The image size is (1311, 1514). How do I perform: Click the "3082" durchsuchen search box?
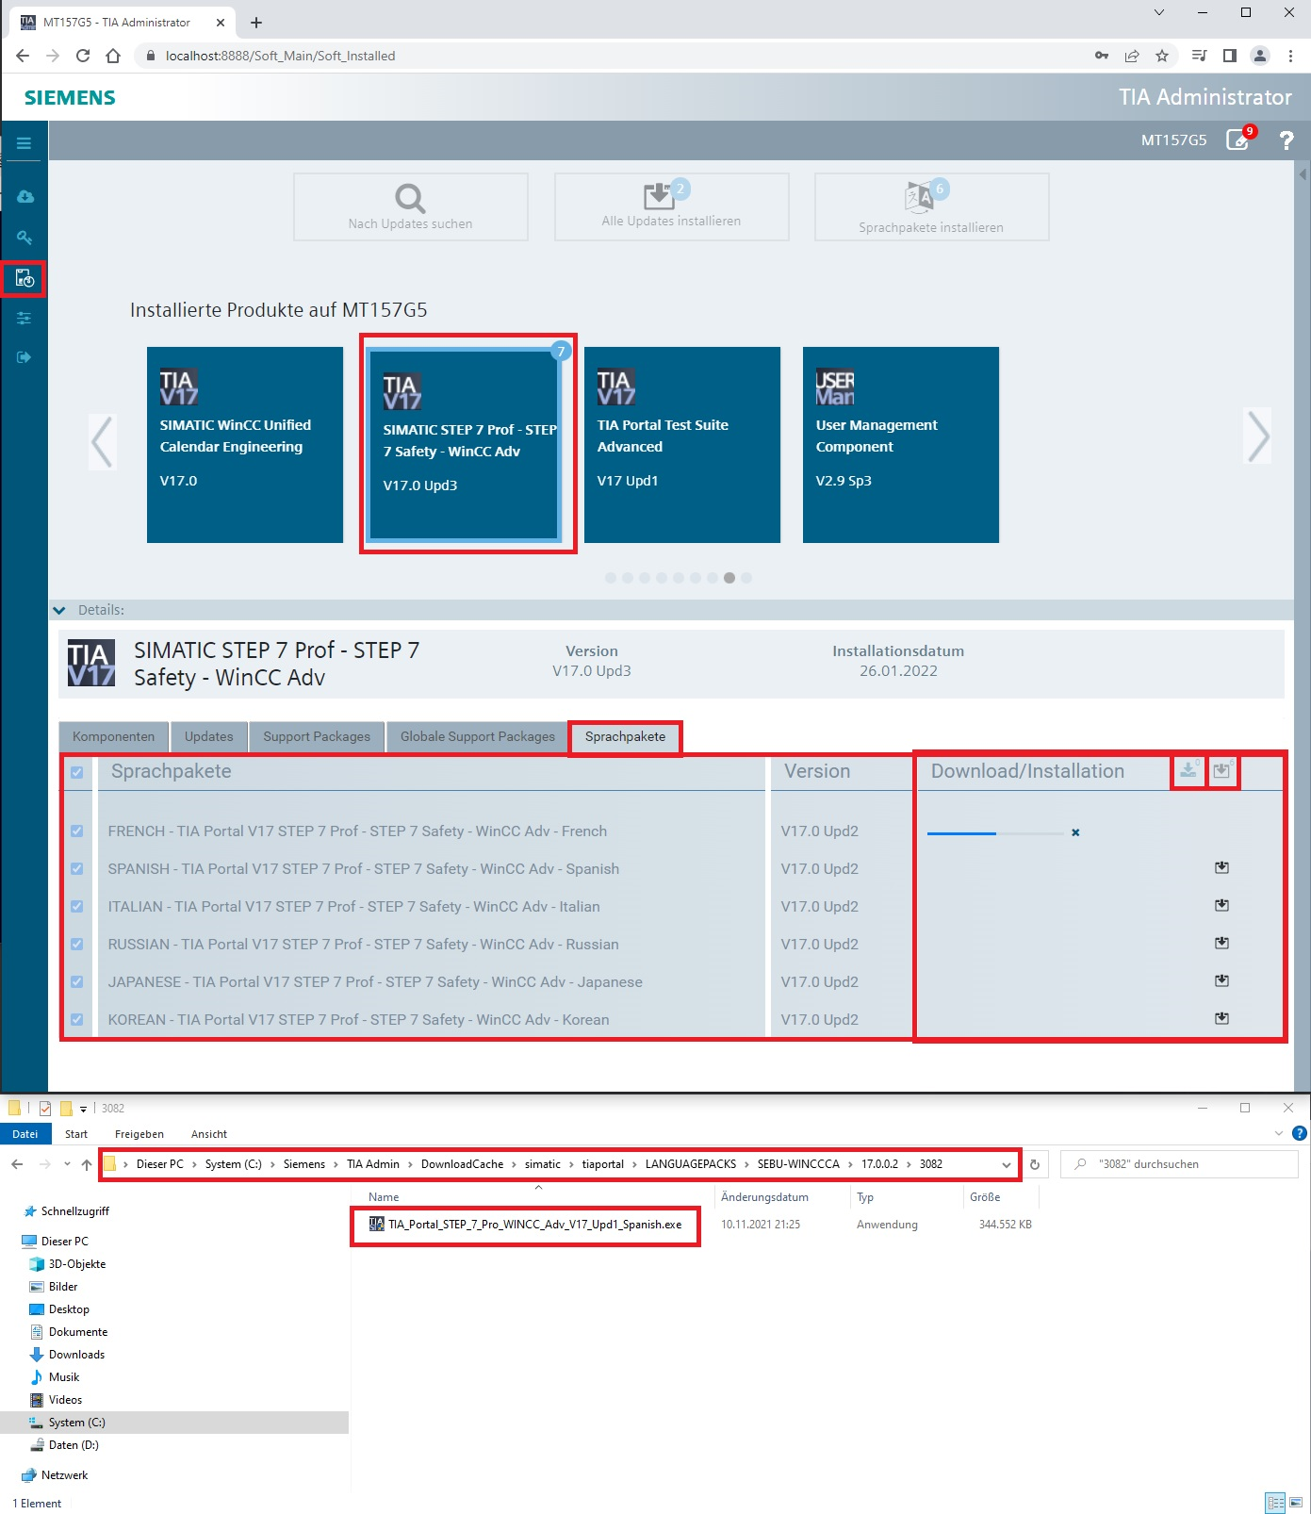(x=1179, y=1164)
